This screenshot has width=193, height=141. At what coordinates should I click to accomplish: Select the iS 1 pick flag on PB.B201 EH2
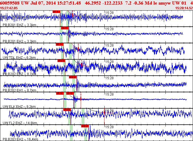(x=65, y=28)
